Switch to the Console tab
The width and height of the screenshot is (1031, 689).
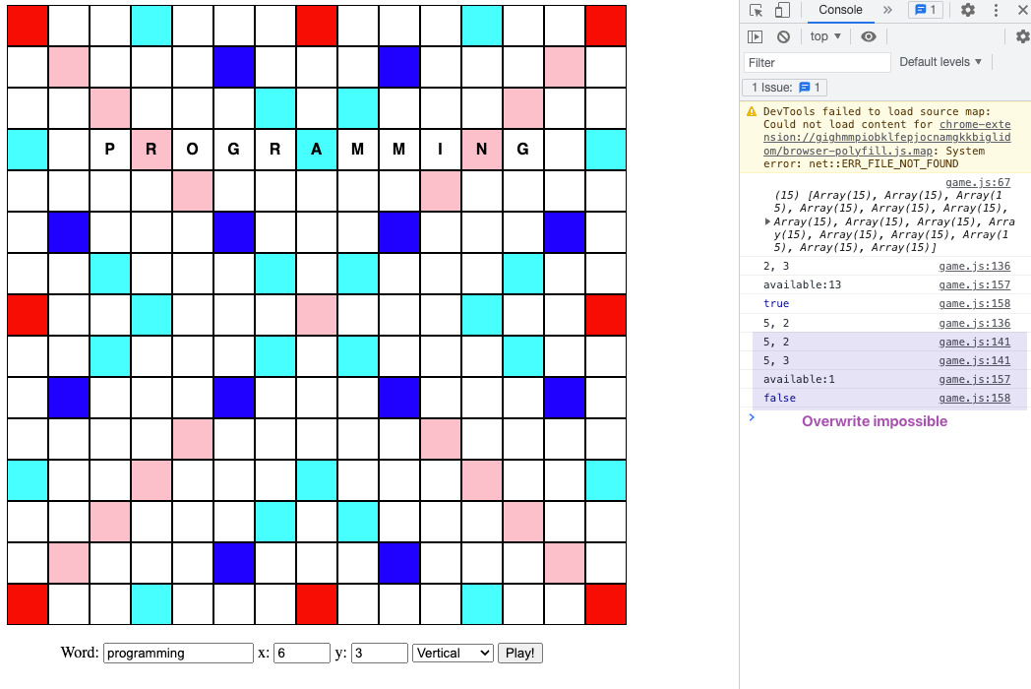[x=840, y=10]
